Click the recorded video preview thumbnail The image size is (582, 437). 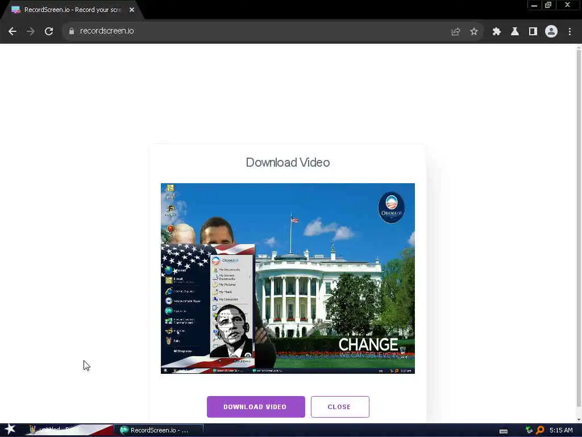click(x=288, y=278)
